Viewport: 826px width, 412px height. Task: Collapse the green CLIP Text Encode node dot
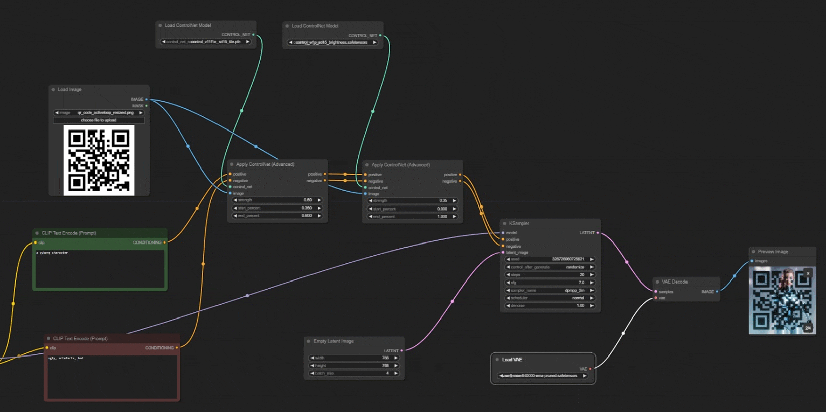coord(37,233)
